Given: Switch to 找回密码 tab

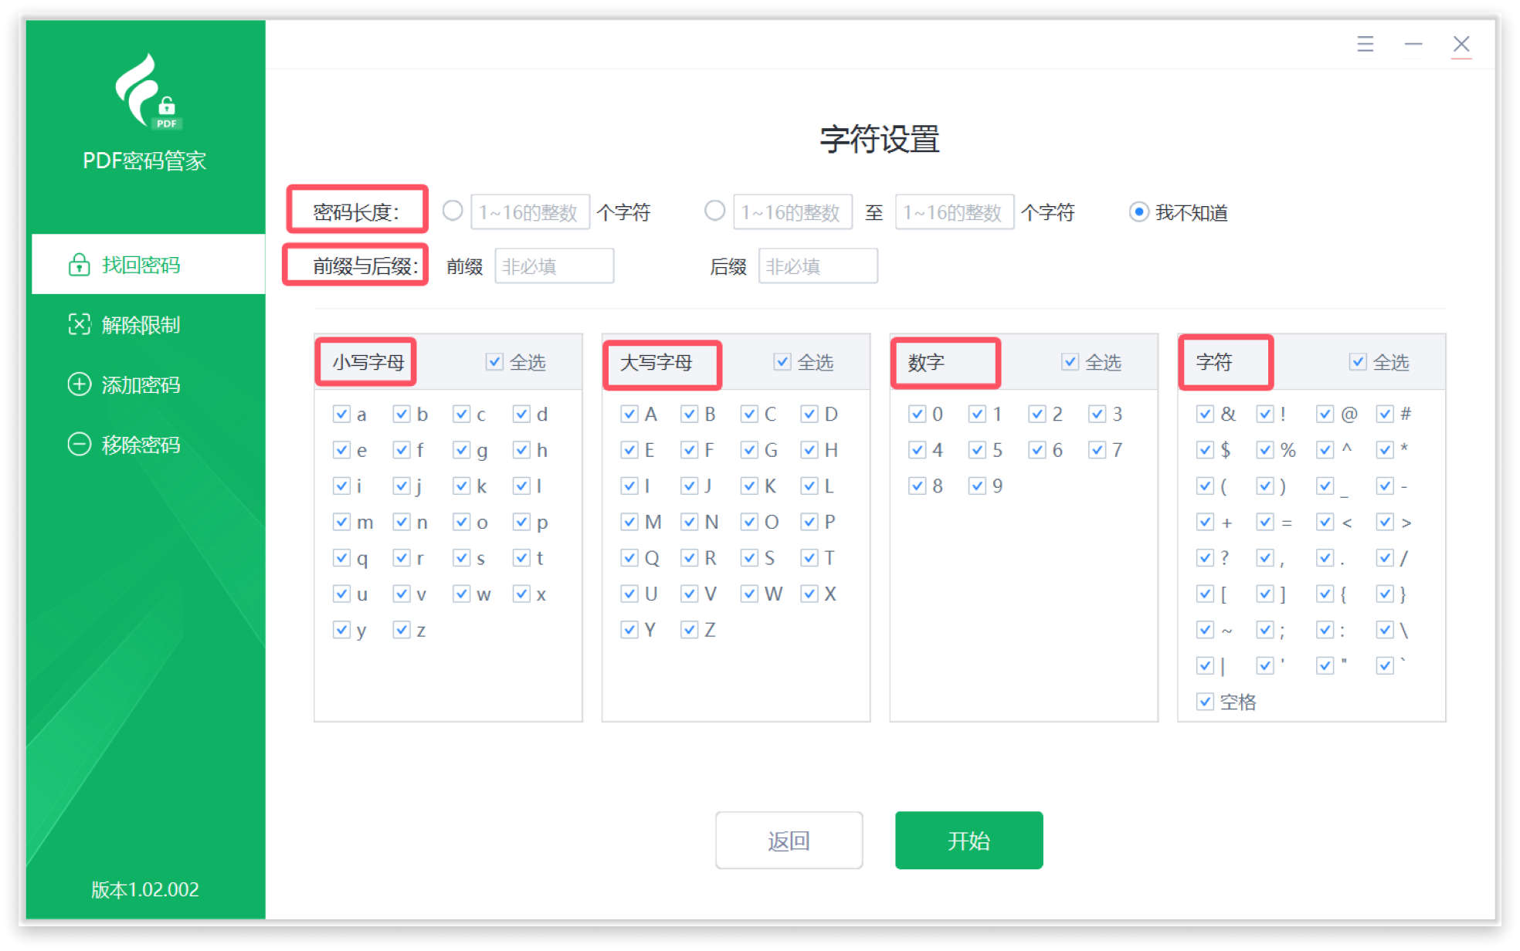Looking at the screenshot, I should click(148, 264).
